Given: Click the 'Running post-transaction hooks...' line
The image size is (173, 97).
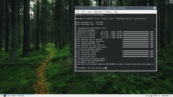Looking at the screenshot, I should [x=91, y=58].
